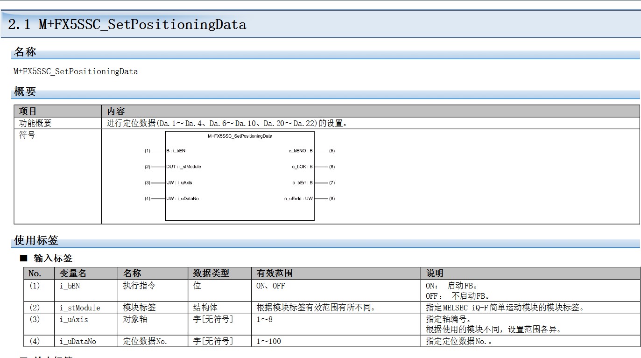The image size is (641, 358).
Task: Click the section title 2.1 M+FX5SSC_SetPositioningData
Action: pyautogui.click(x=127, y=25)
